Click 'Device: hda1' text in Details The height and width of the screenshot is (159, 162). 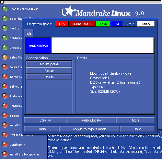(x=99, y=78)
